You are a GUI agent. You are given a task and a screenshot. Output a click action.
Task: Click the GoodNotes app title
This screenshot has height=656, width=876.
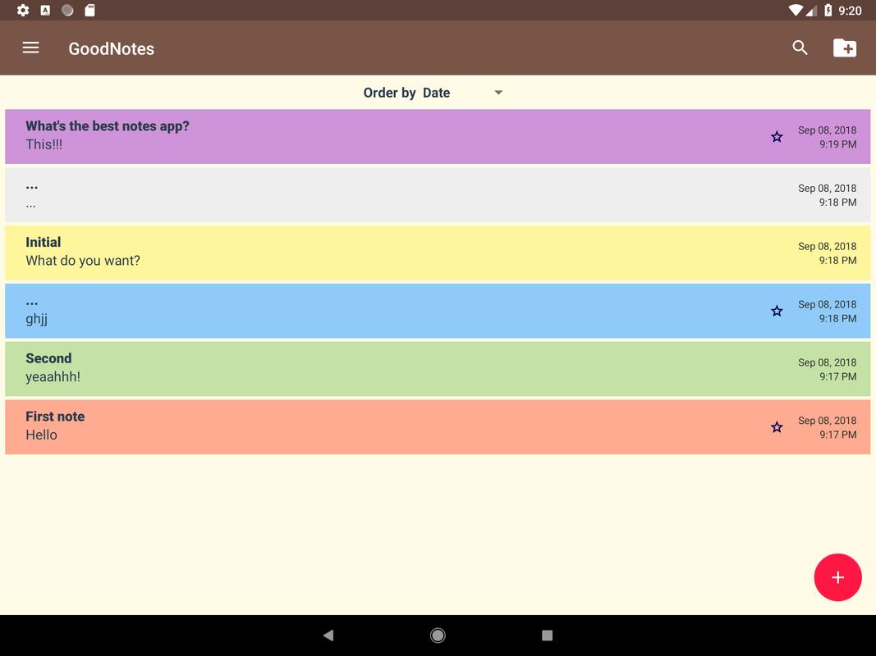tap(111, 48)
